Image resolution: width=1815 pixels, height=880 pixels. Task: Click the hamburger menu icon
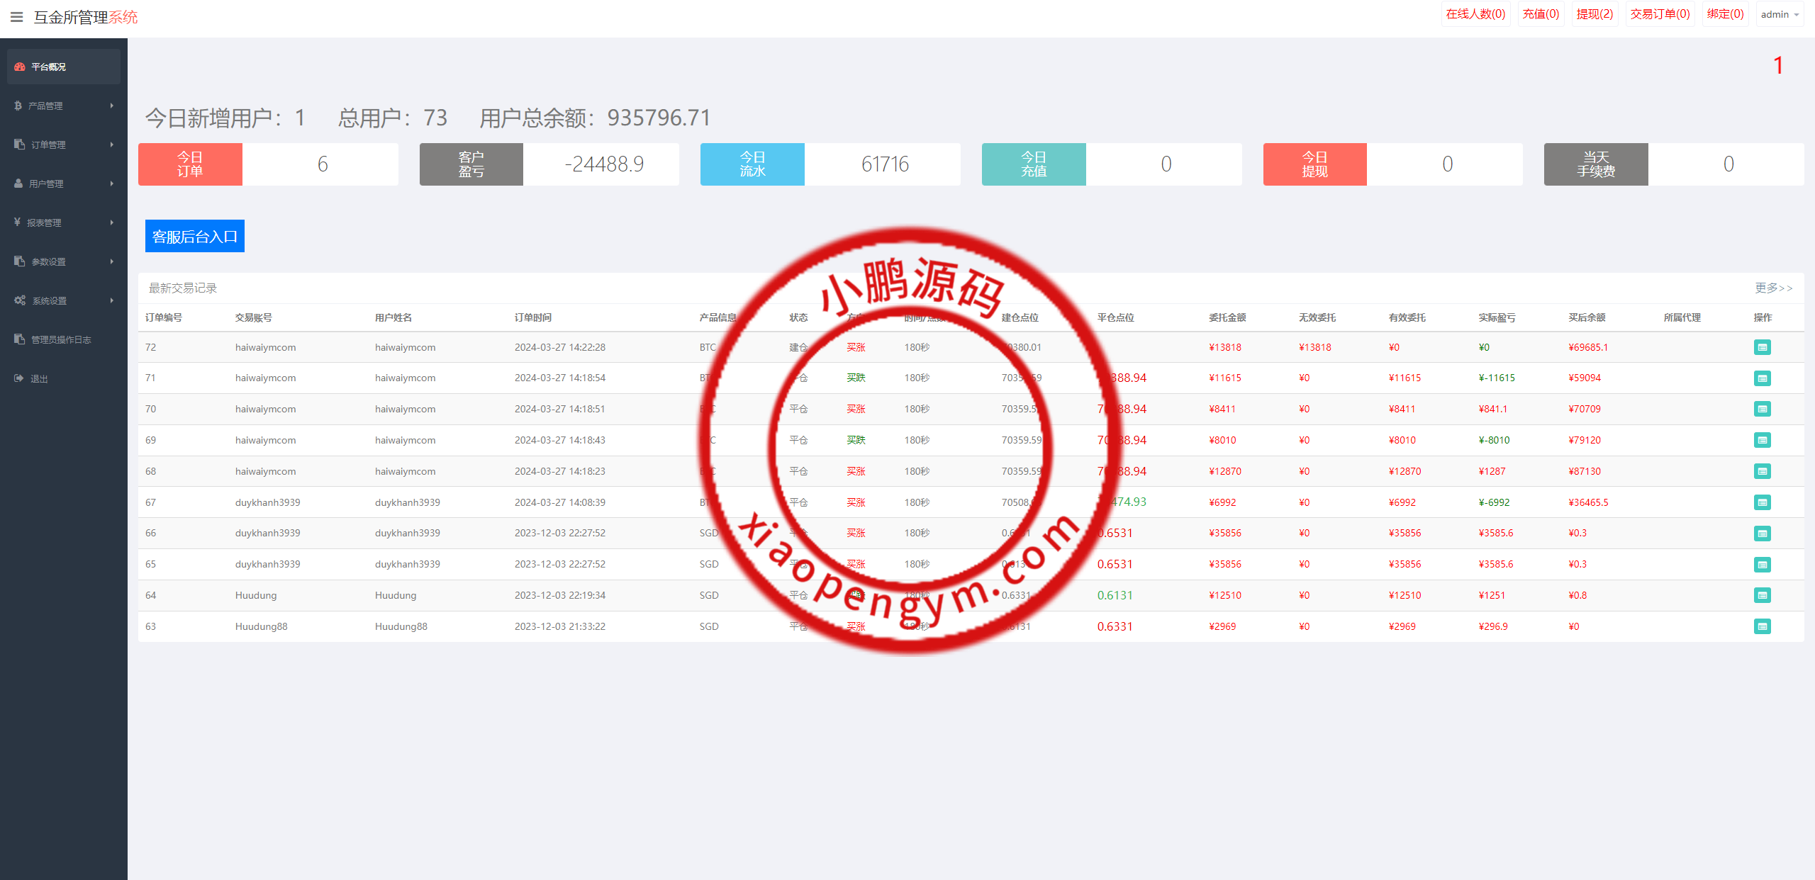(16, 17)
